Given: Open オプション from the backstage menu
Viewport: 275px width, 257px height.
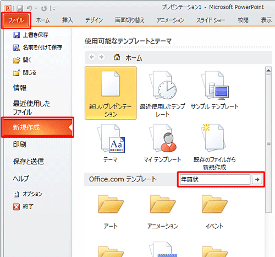Looking at the screenshot, I should (28, 194).
